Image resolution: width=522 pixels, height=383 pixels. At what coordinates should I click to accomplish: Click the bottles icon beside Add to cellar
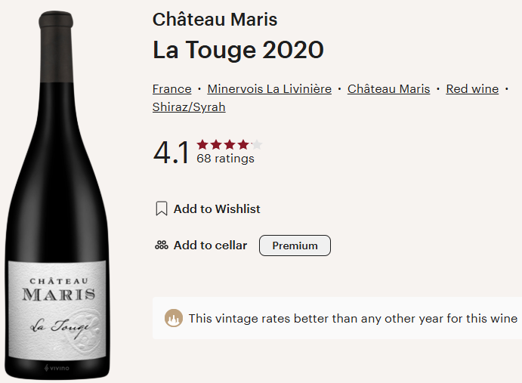(x=161, y=246)
